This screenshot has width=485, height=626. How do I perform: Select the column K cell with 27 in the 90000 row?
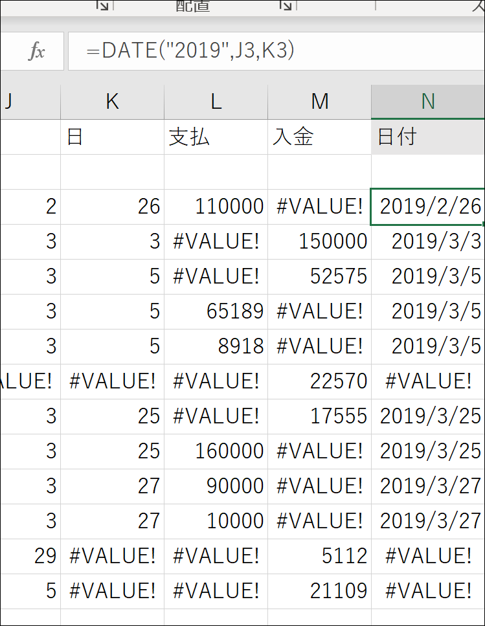pyautogui.click(x=112, y=486)
